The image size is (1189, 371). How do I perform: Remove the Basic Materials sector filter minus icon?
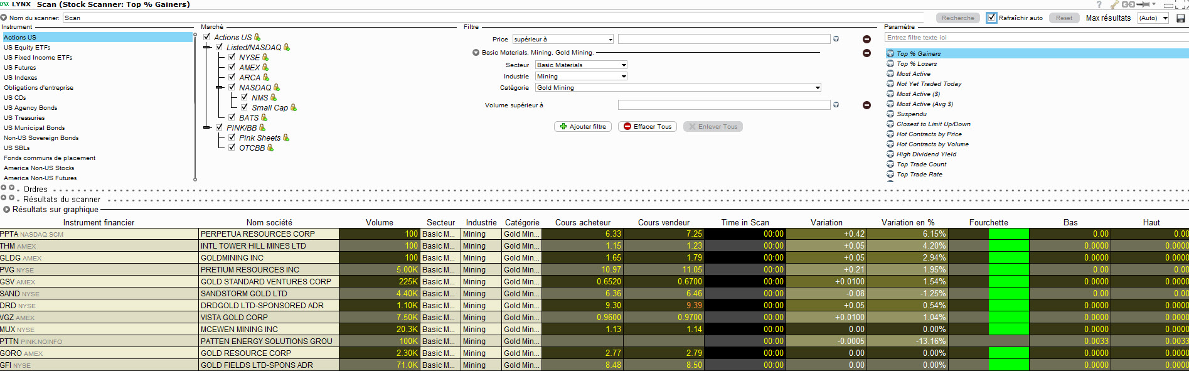click(866, 53)
